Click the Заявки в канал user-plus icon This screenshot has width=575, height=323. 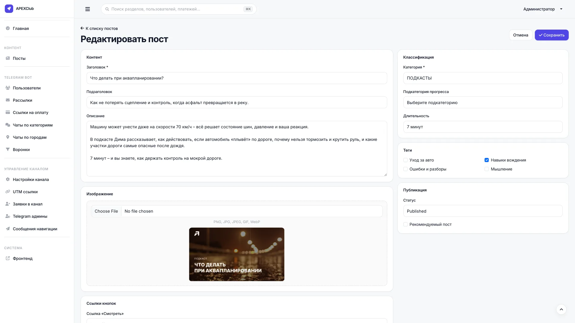point(8,204)
